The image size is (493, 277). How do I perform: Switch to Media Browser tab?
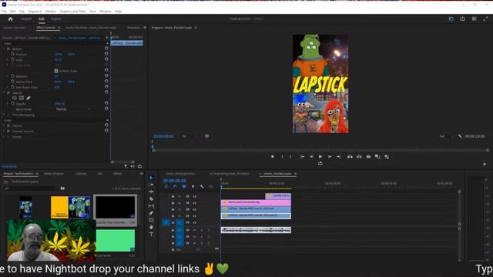click(54, 174)
